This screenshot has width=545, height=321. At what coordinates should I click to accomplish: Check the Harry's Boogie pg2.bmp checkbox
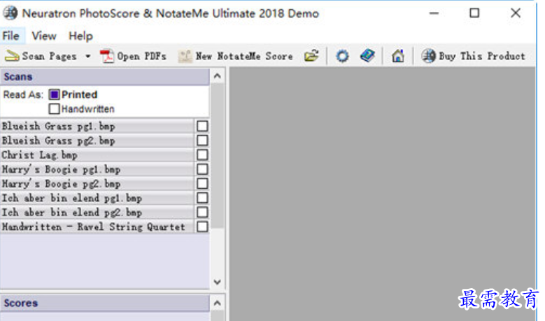[x=202, y=183]
